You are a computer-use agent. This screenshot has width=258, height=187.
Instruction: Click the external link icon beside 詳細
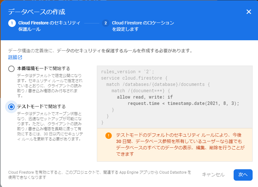coord(20,57)
